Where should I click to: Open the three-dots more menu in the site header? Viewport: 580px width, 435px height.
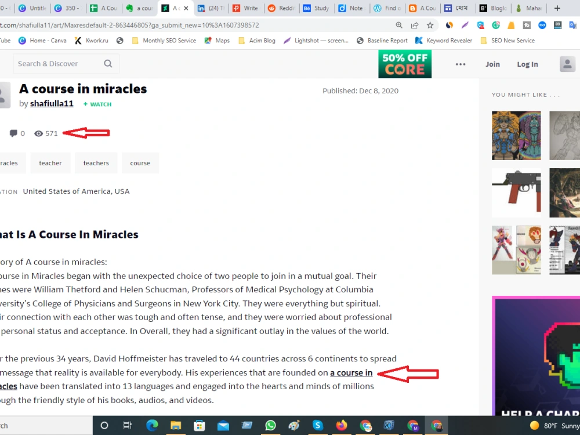pos(460,64)
